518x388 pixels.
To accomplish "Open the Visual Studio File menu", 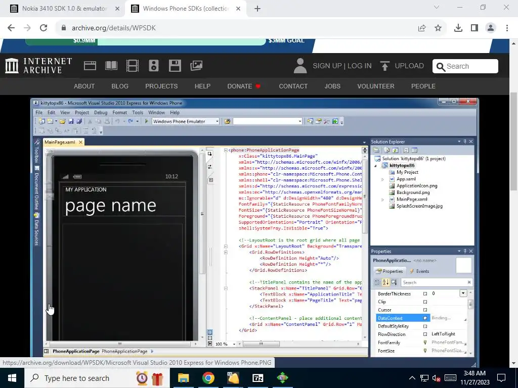I will (39, 113).
